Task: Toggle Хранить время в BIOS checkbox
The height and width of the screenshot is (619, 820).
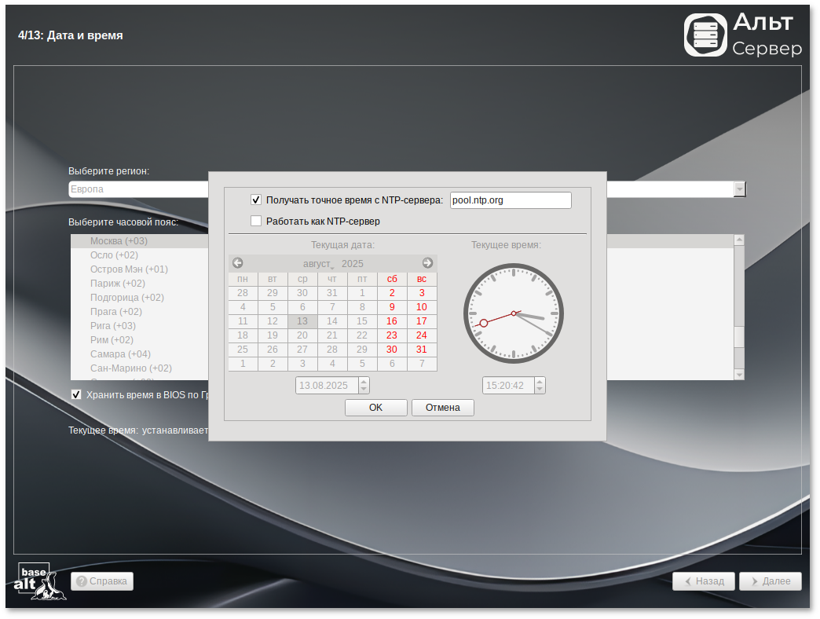Action: (76, 394)
